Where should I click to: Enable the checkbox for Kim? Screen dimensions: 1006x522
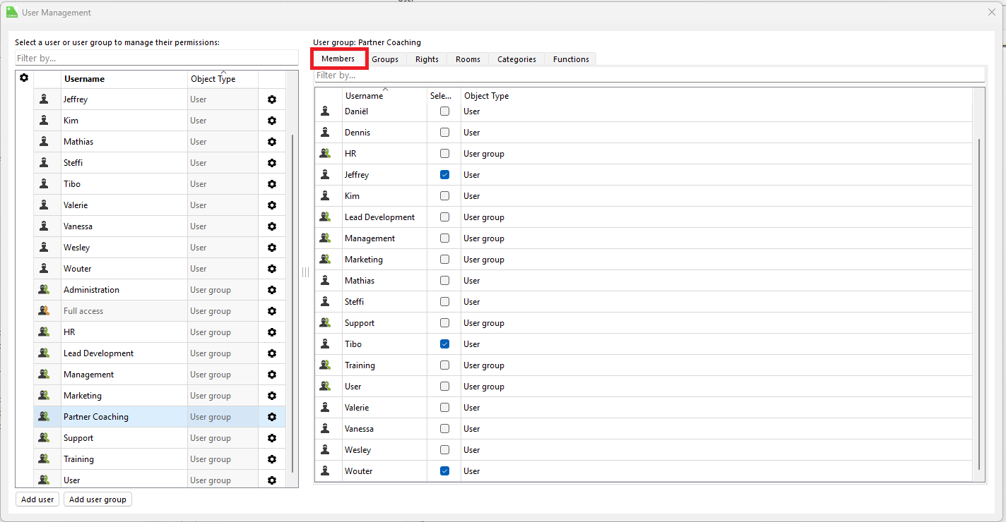pyautogui.click(x=444, y=196)
